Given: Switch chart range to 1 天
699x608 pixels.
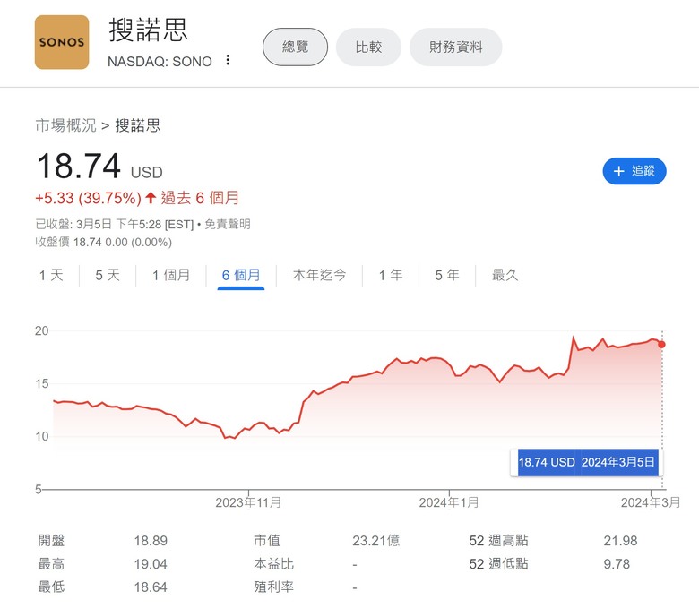Looking at the screenshot, I should (51, 275).
